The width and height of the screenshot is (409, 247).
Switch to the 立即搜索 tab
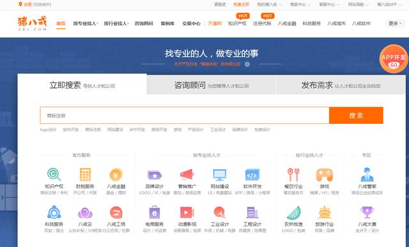(x=82, y=85)
